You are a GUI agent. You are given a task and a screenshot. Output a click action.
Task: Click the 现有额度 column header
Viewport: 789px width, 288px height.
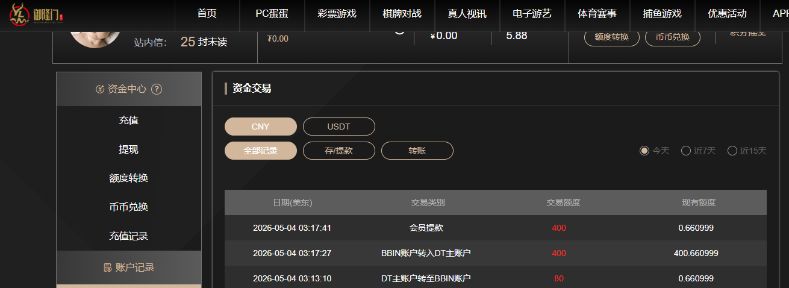coord(699,203)
